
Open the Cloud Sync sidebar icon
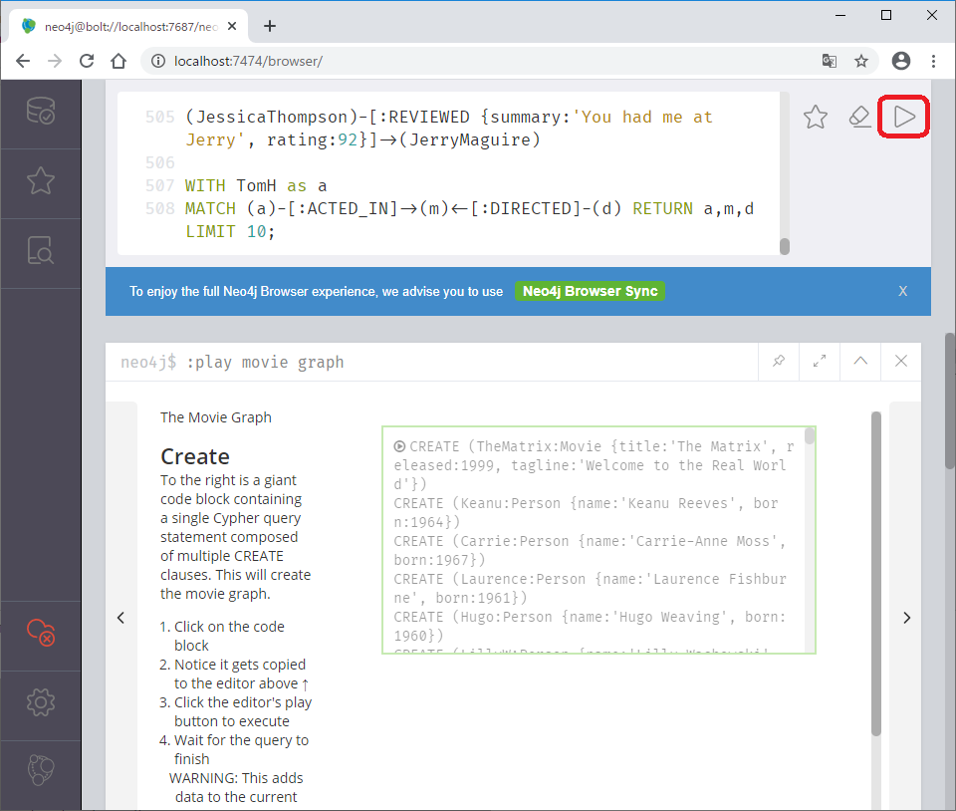point(41,633)
